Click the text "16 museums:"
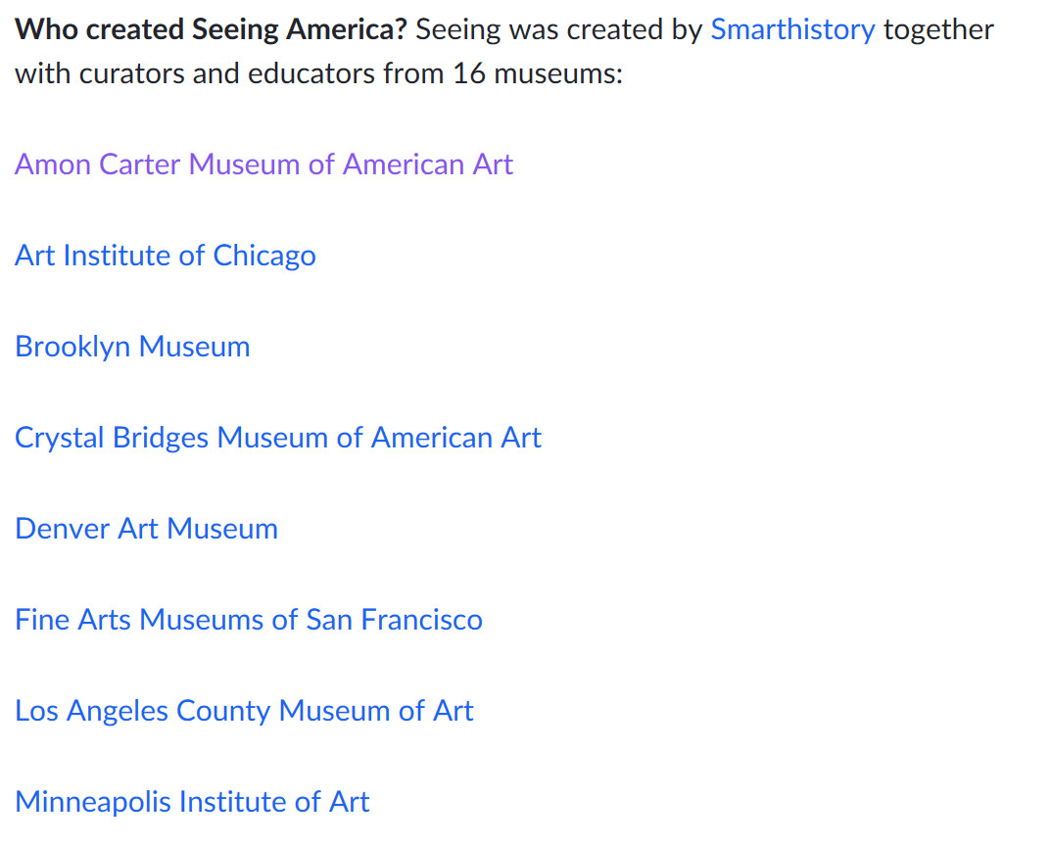The width and height of the screenshot is (1050, 844). click(x=537, y=74)
